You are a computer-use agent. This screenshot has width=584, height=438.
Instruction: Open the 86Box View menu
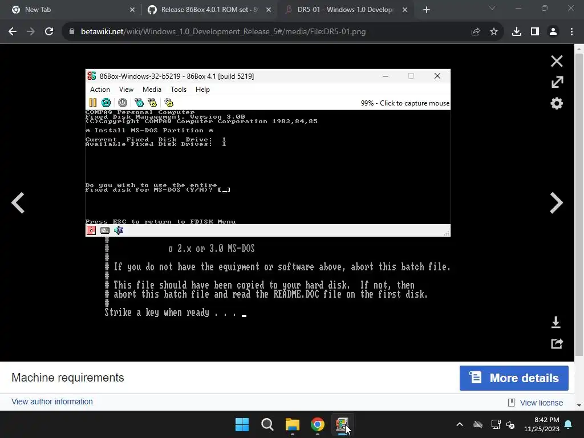click(x=126, y=90)
